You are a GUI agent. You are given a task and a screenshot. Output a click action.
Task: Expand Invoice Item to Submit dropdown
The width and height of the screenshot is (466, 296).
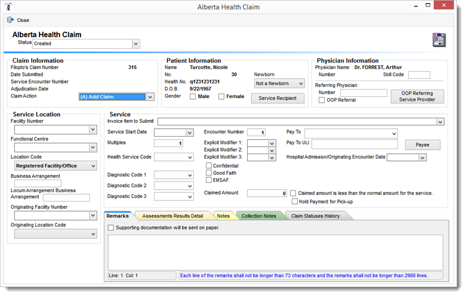tap(440, 122)
